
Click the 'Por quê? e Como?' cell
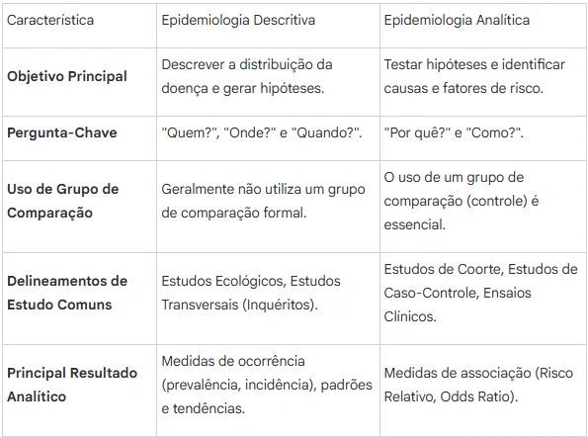tap(482, 138)
